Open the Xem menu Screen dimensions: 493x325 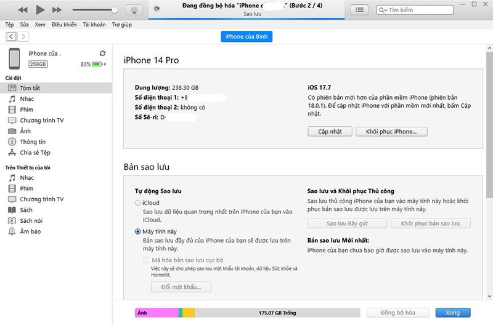click(x=40, y=25)
